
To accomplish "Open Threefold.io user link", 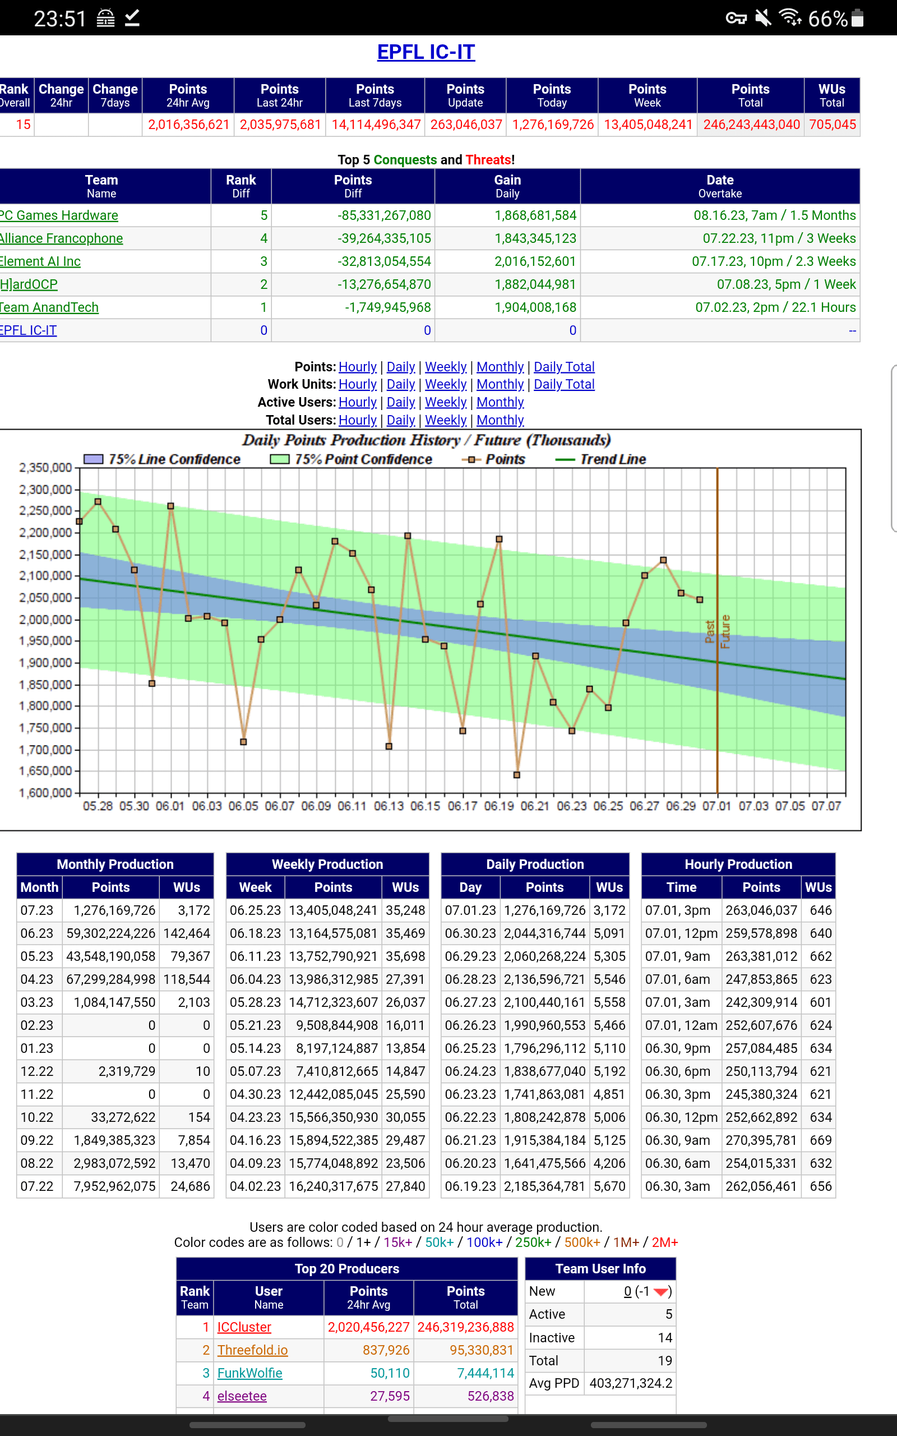I will pos(252,1351).
